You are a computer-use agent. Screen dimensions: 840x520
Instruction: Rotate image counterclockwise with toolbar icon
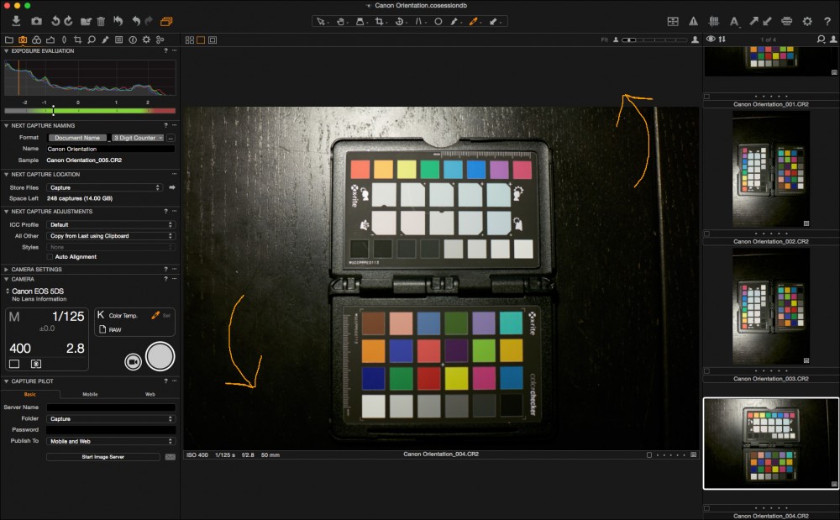[x=55, y=21]
